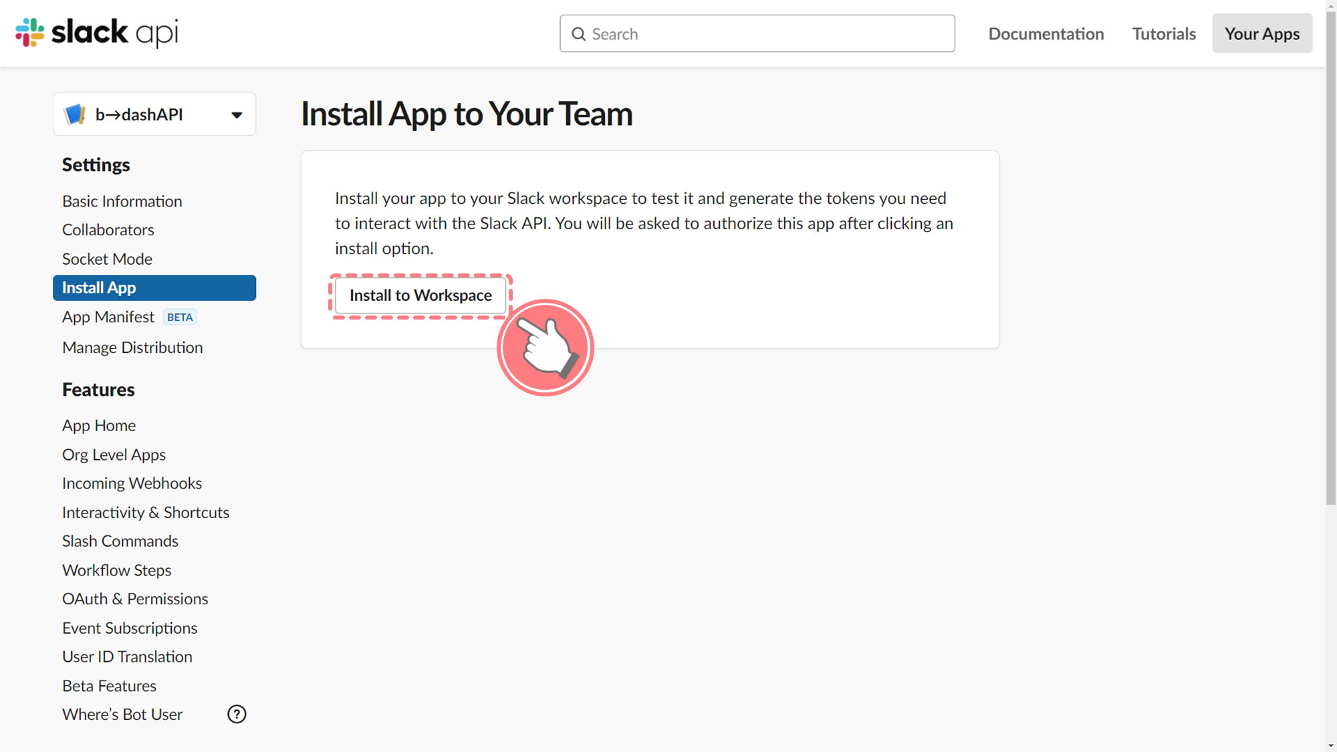
Task: Open Basic Information settings
Action: [x=122, y=201]
